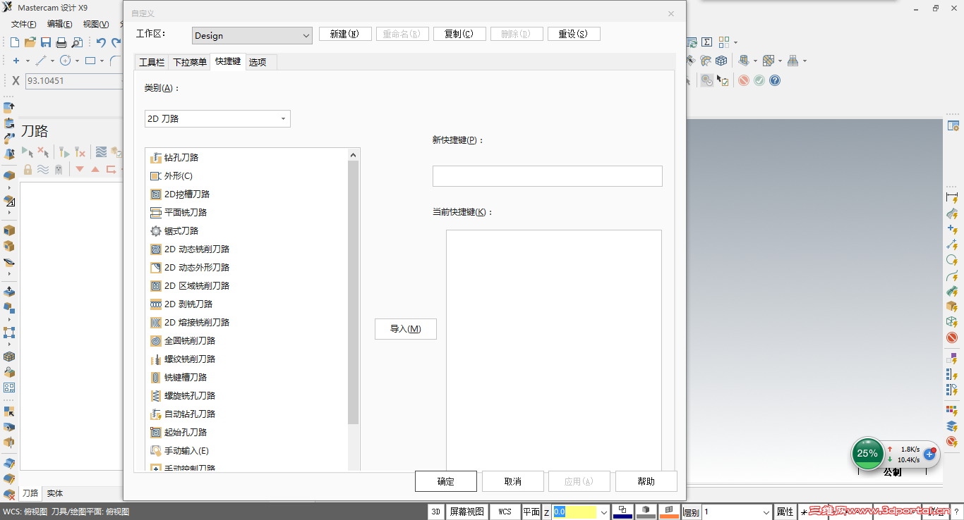
Task: Open the 层别 level dropdown in status bar
Action: pyautogui.click(x=765, y=512)
